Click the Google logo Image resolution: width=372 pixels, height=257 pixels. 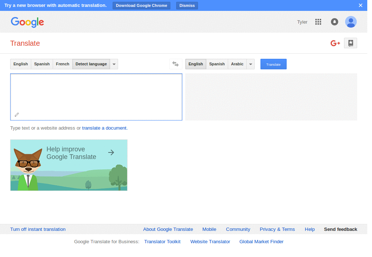point(27,22)
